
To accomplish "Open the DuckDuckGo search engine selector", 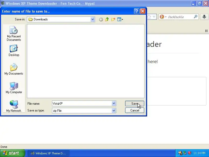I will 163,17.
